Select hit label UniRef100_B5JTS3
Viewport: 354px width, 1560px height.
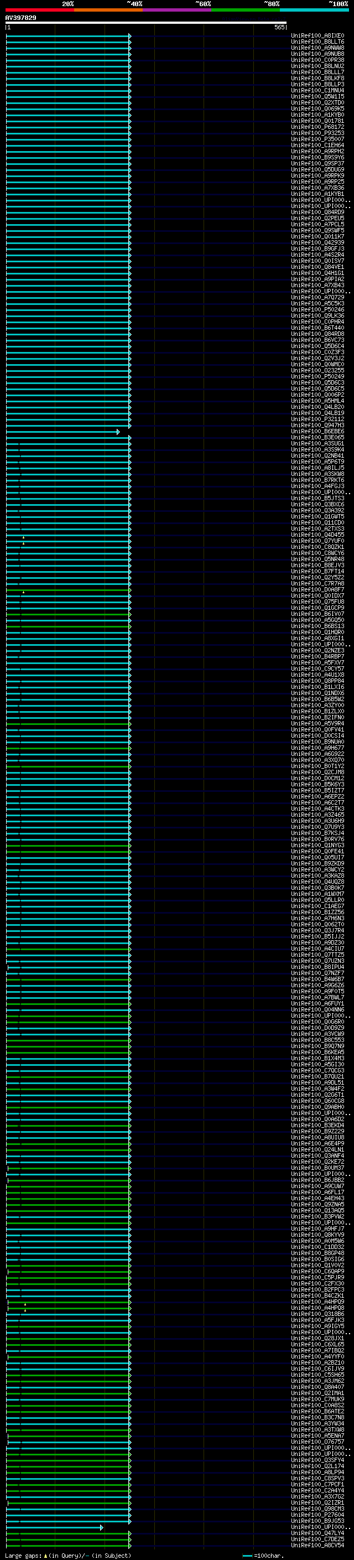coord(317,499)
